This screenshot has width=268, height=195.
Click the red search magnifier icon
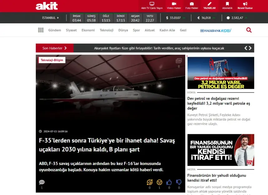[249, 30]
